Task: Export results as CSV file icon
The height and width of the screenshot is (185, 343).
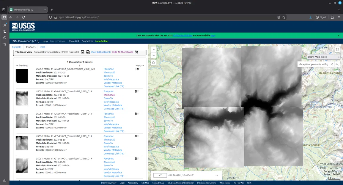Action: [88, 52]
